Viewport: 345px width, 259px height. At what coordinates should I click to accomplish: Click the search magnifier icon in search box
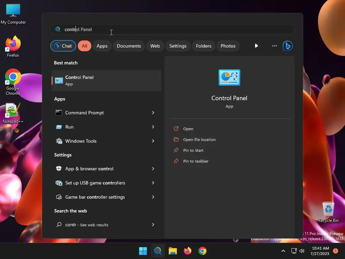58,29
